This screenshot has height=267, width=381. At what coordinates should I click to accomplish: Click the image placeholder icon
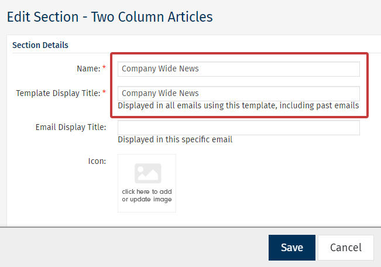coord(147,173)
